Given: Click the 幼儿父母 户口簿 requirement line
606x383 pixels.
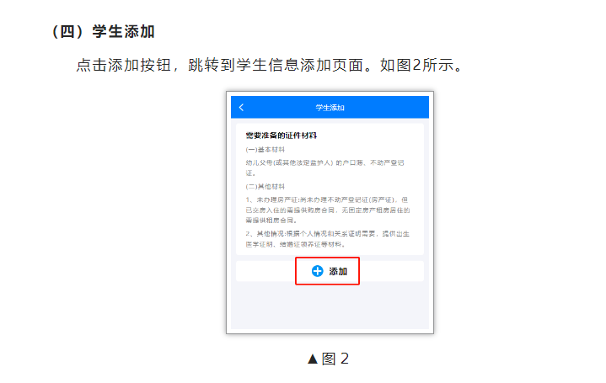Looking at the screenshot, I should 325,168.
